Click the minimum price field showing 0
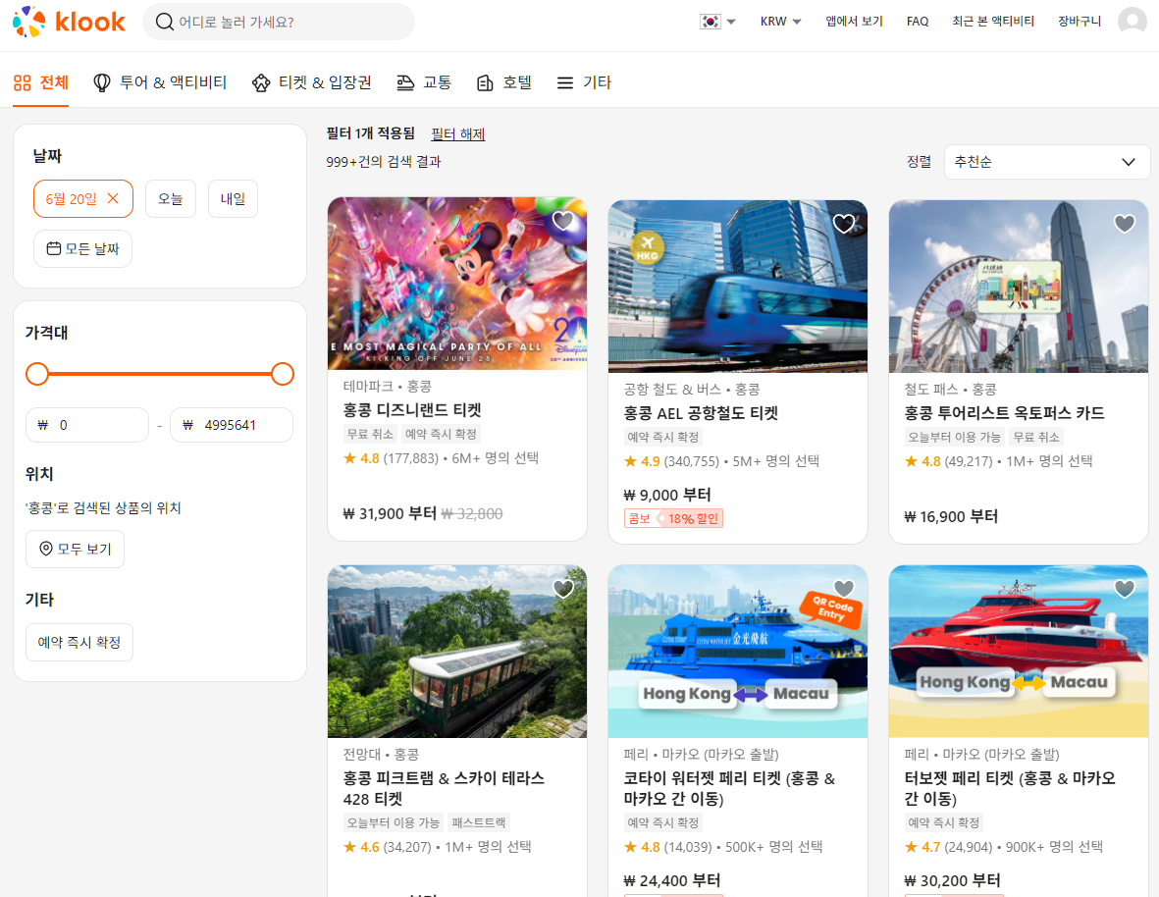1159x897 pixels. (x=87, y=425)
